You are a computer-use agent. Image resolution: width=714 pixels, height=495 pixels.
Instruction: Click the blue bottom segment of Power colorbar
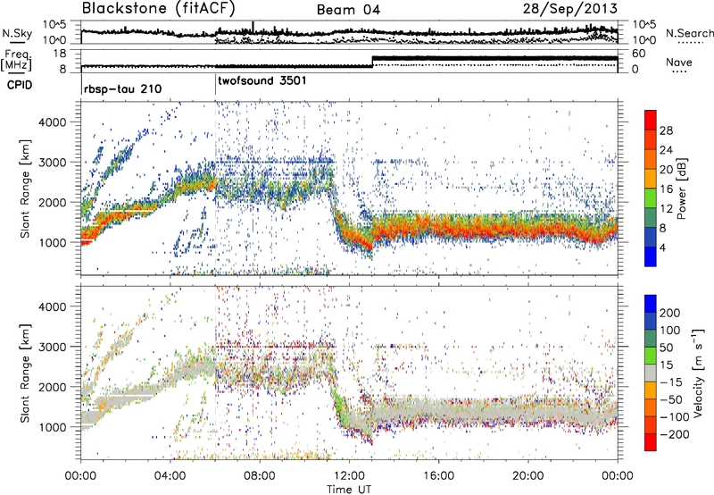651,256
